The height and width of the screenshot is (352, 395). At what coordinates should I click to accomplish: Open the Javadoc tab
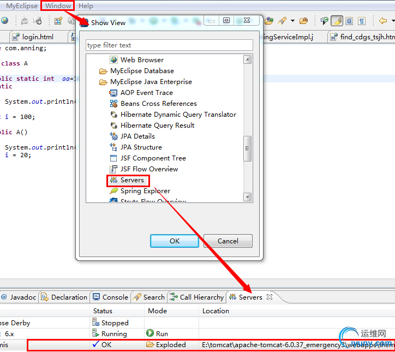pyautogui.click(x=19, y=297)
